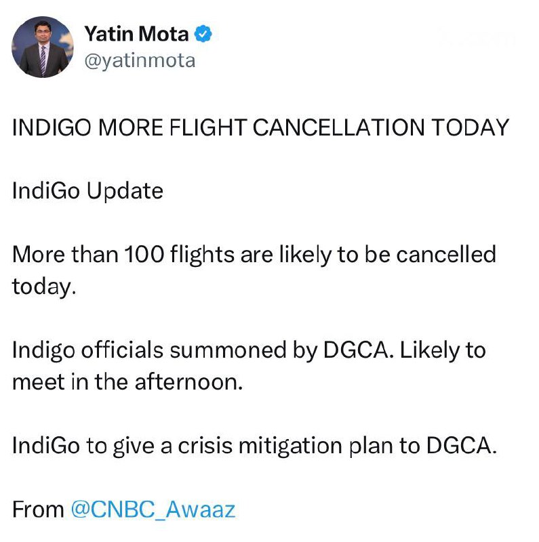This screenshot has height=542, width=539.
Task: Open the @CNBC_Awaaz mention link
Action: (x=153, y=509)
